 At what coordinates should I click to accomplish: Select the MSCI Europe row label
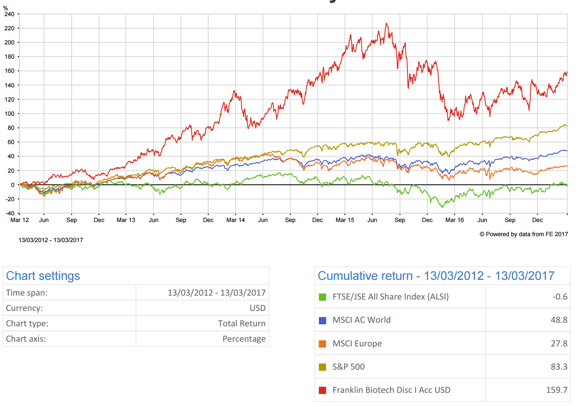tap(357, 344)
